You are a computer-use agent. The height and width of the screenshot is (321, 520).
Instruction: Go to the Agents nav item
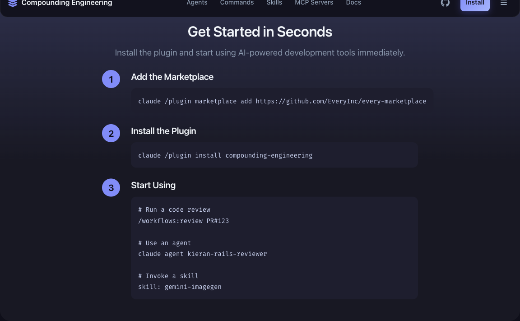(x=197, y=3)
